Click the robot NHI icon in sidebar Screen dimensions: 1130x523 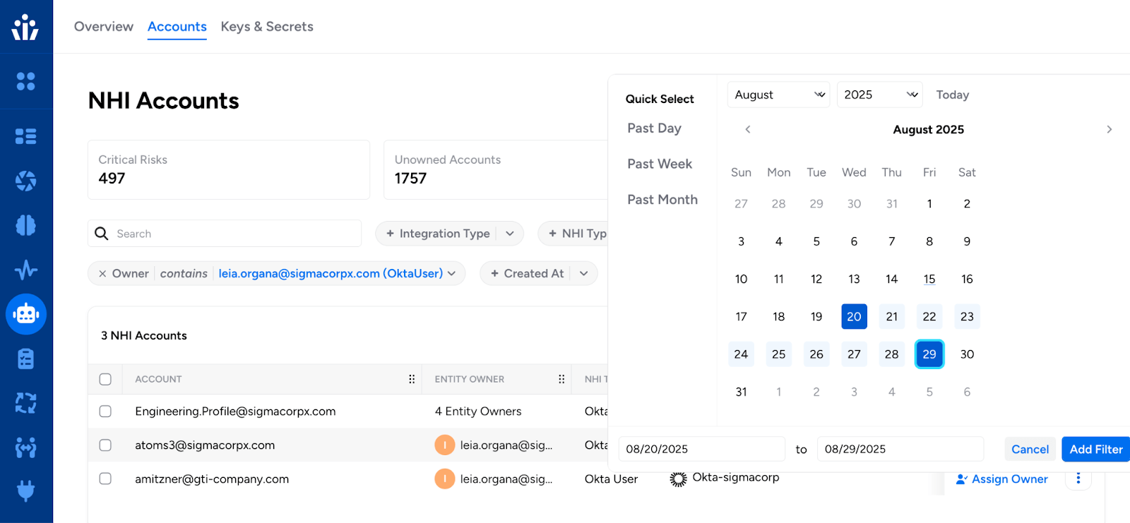click(26, 314)
